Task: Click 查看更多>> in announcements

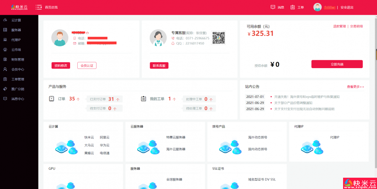Action: click(x=356, y=87)
